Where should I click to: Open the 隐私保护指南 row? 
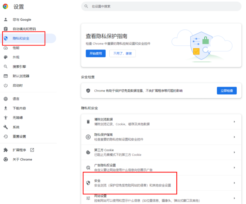pyautogui.click(x=161, y=137)
